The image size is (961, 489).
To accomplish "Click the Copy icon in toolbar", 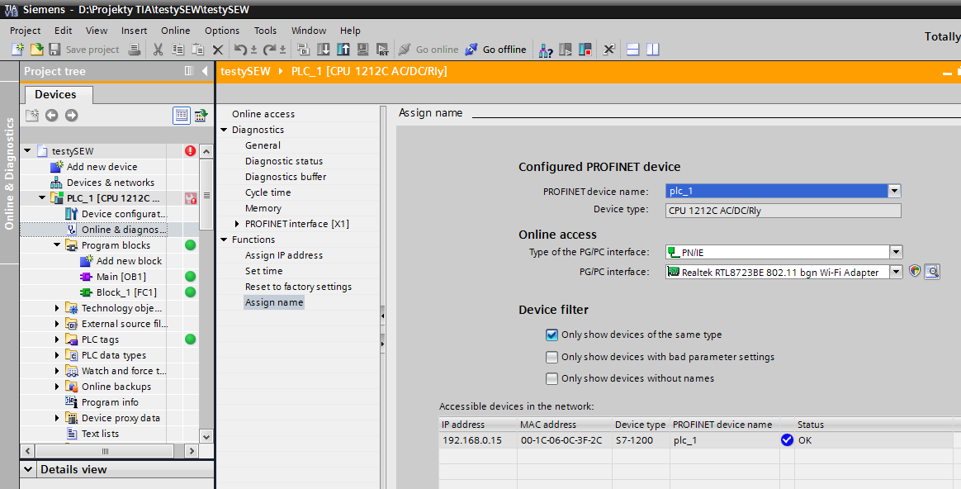I will 178,49.
